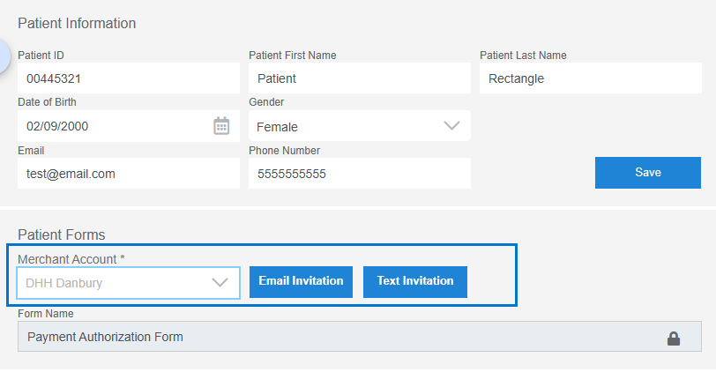Screen dimensions: 716x372
Task: Click into the Patient First Name field
Action: click(x=360, y=78)
